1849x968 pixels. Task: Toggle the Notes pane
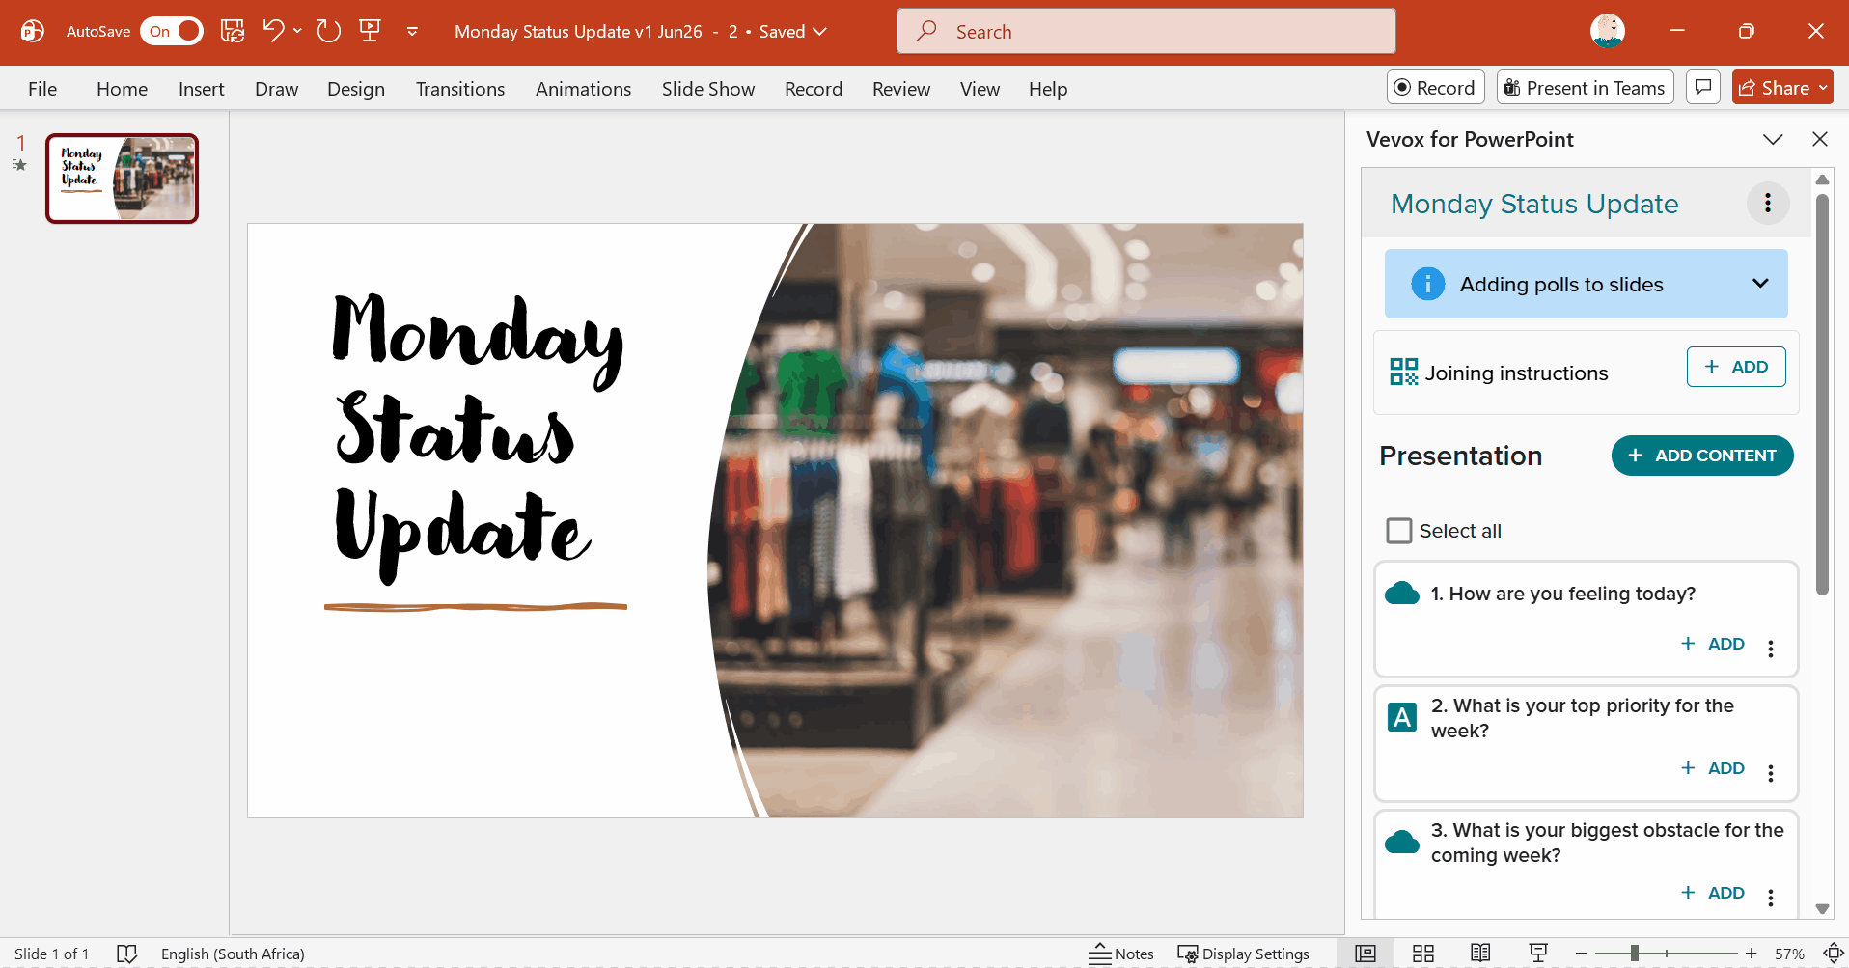(1121, 954)
